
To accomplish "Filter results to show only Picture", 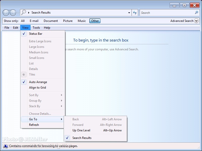I will [68, 21].
